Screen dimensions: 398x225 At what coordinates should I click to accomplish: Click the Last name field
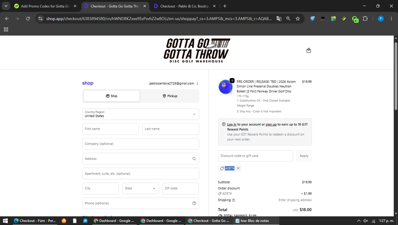point(171,129)
